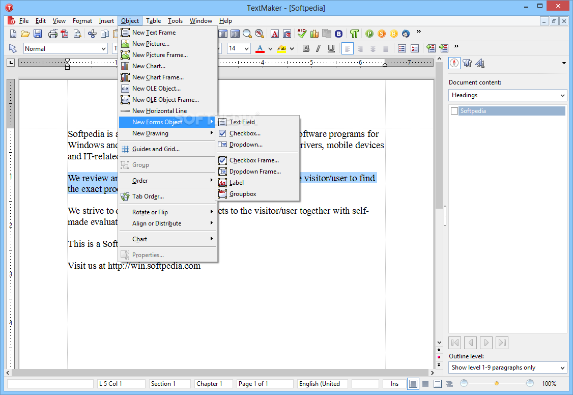Launch PlanMaker via green P icon
This screenshot has height=395, width=573.
(369, 34)
